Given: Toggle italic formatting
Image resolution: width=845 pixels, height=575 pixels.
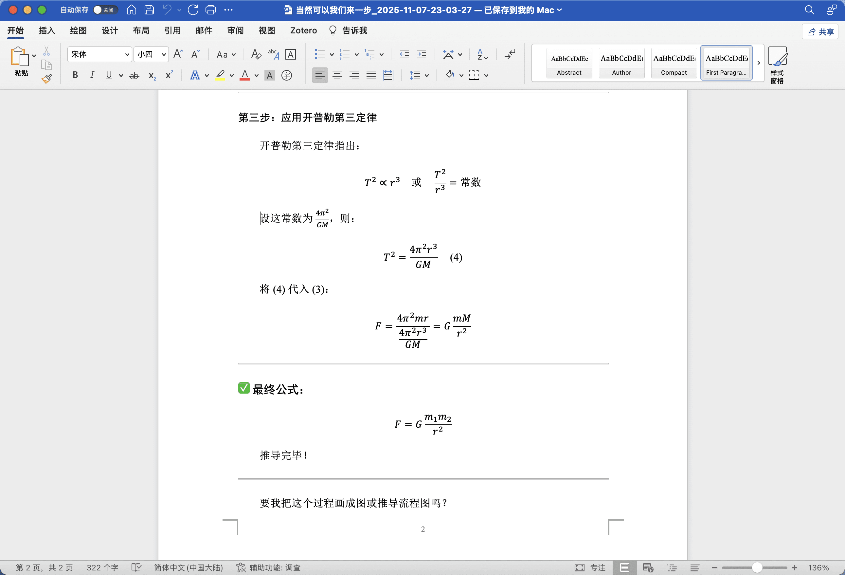Looking at the screenshot, I should [92, 75].
